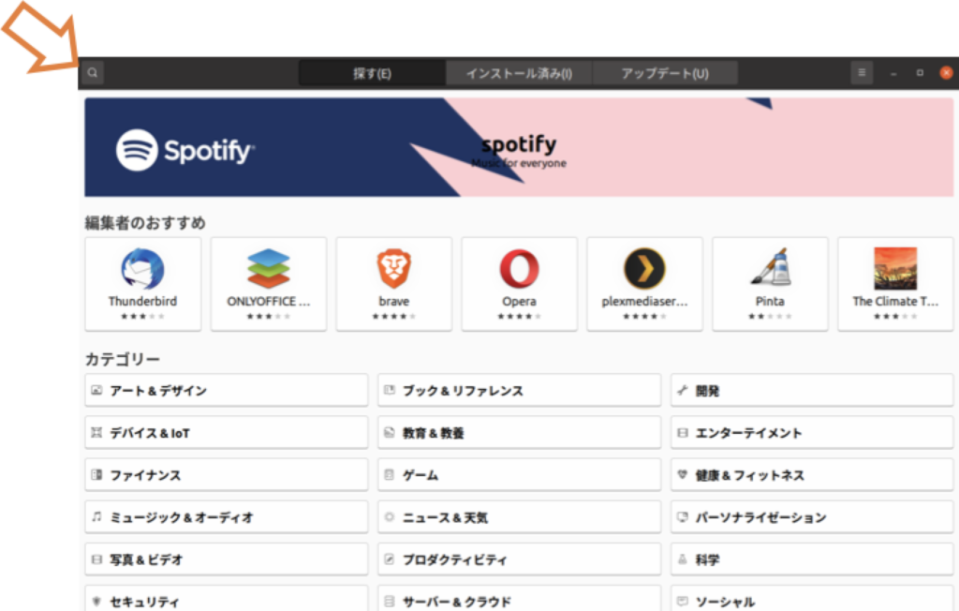Screen dimensions: 959x611
Task: Open the ソーシャル category
Action: [812, 598]
